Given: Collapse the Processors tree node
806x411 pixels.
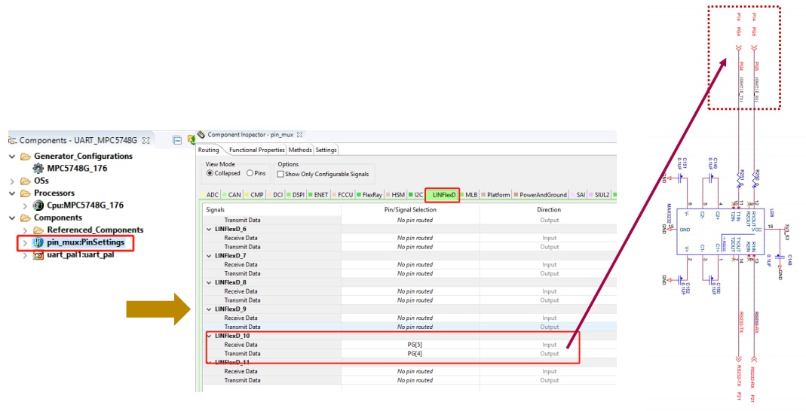Looking at the screenshot, I should point(12,193).
